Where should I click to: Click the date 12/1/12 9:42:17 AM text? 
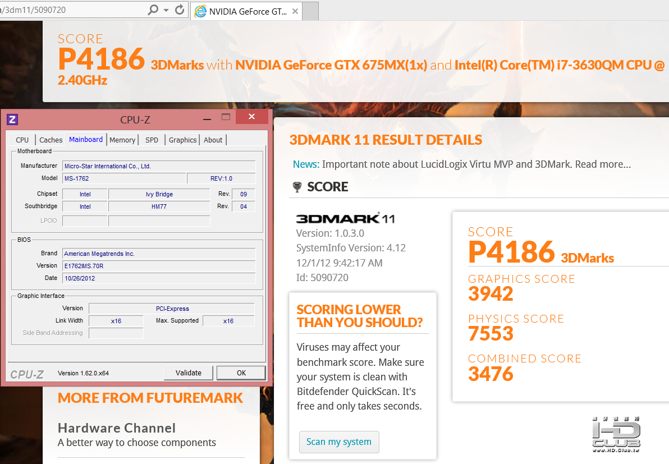coord(339,263)
